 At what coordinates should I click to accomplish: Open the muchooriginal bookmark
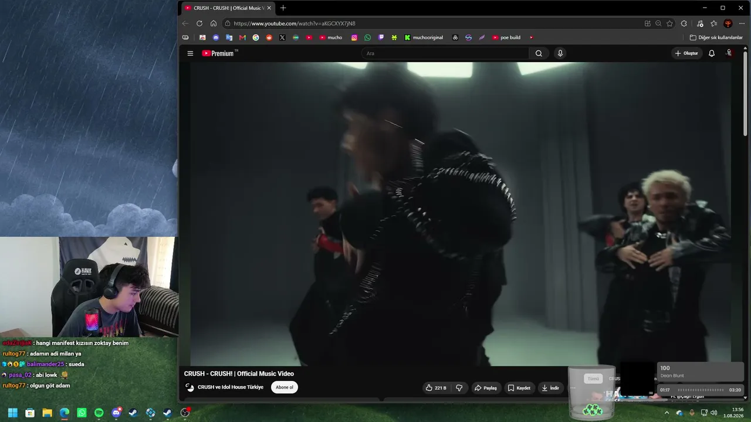(x=424, y=38)
